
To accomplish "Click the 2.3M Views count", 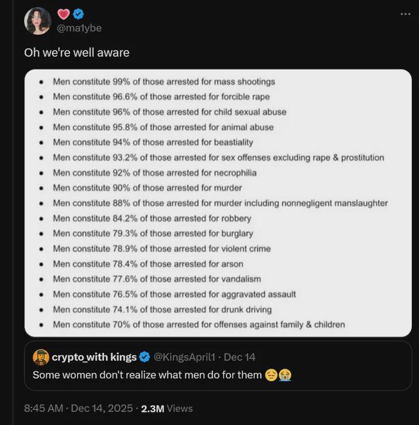I will [x=167, y=408].
